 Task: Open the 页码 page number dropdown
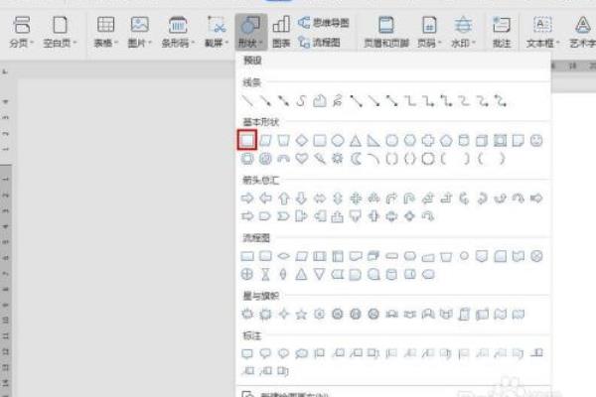click(429, 32)
